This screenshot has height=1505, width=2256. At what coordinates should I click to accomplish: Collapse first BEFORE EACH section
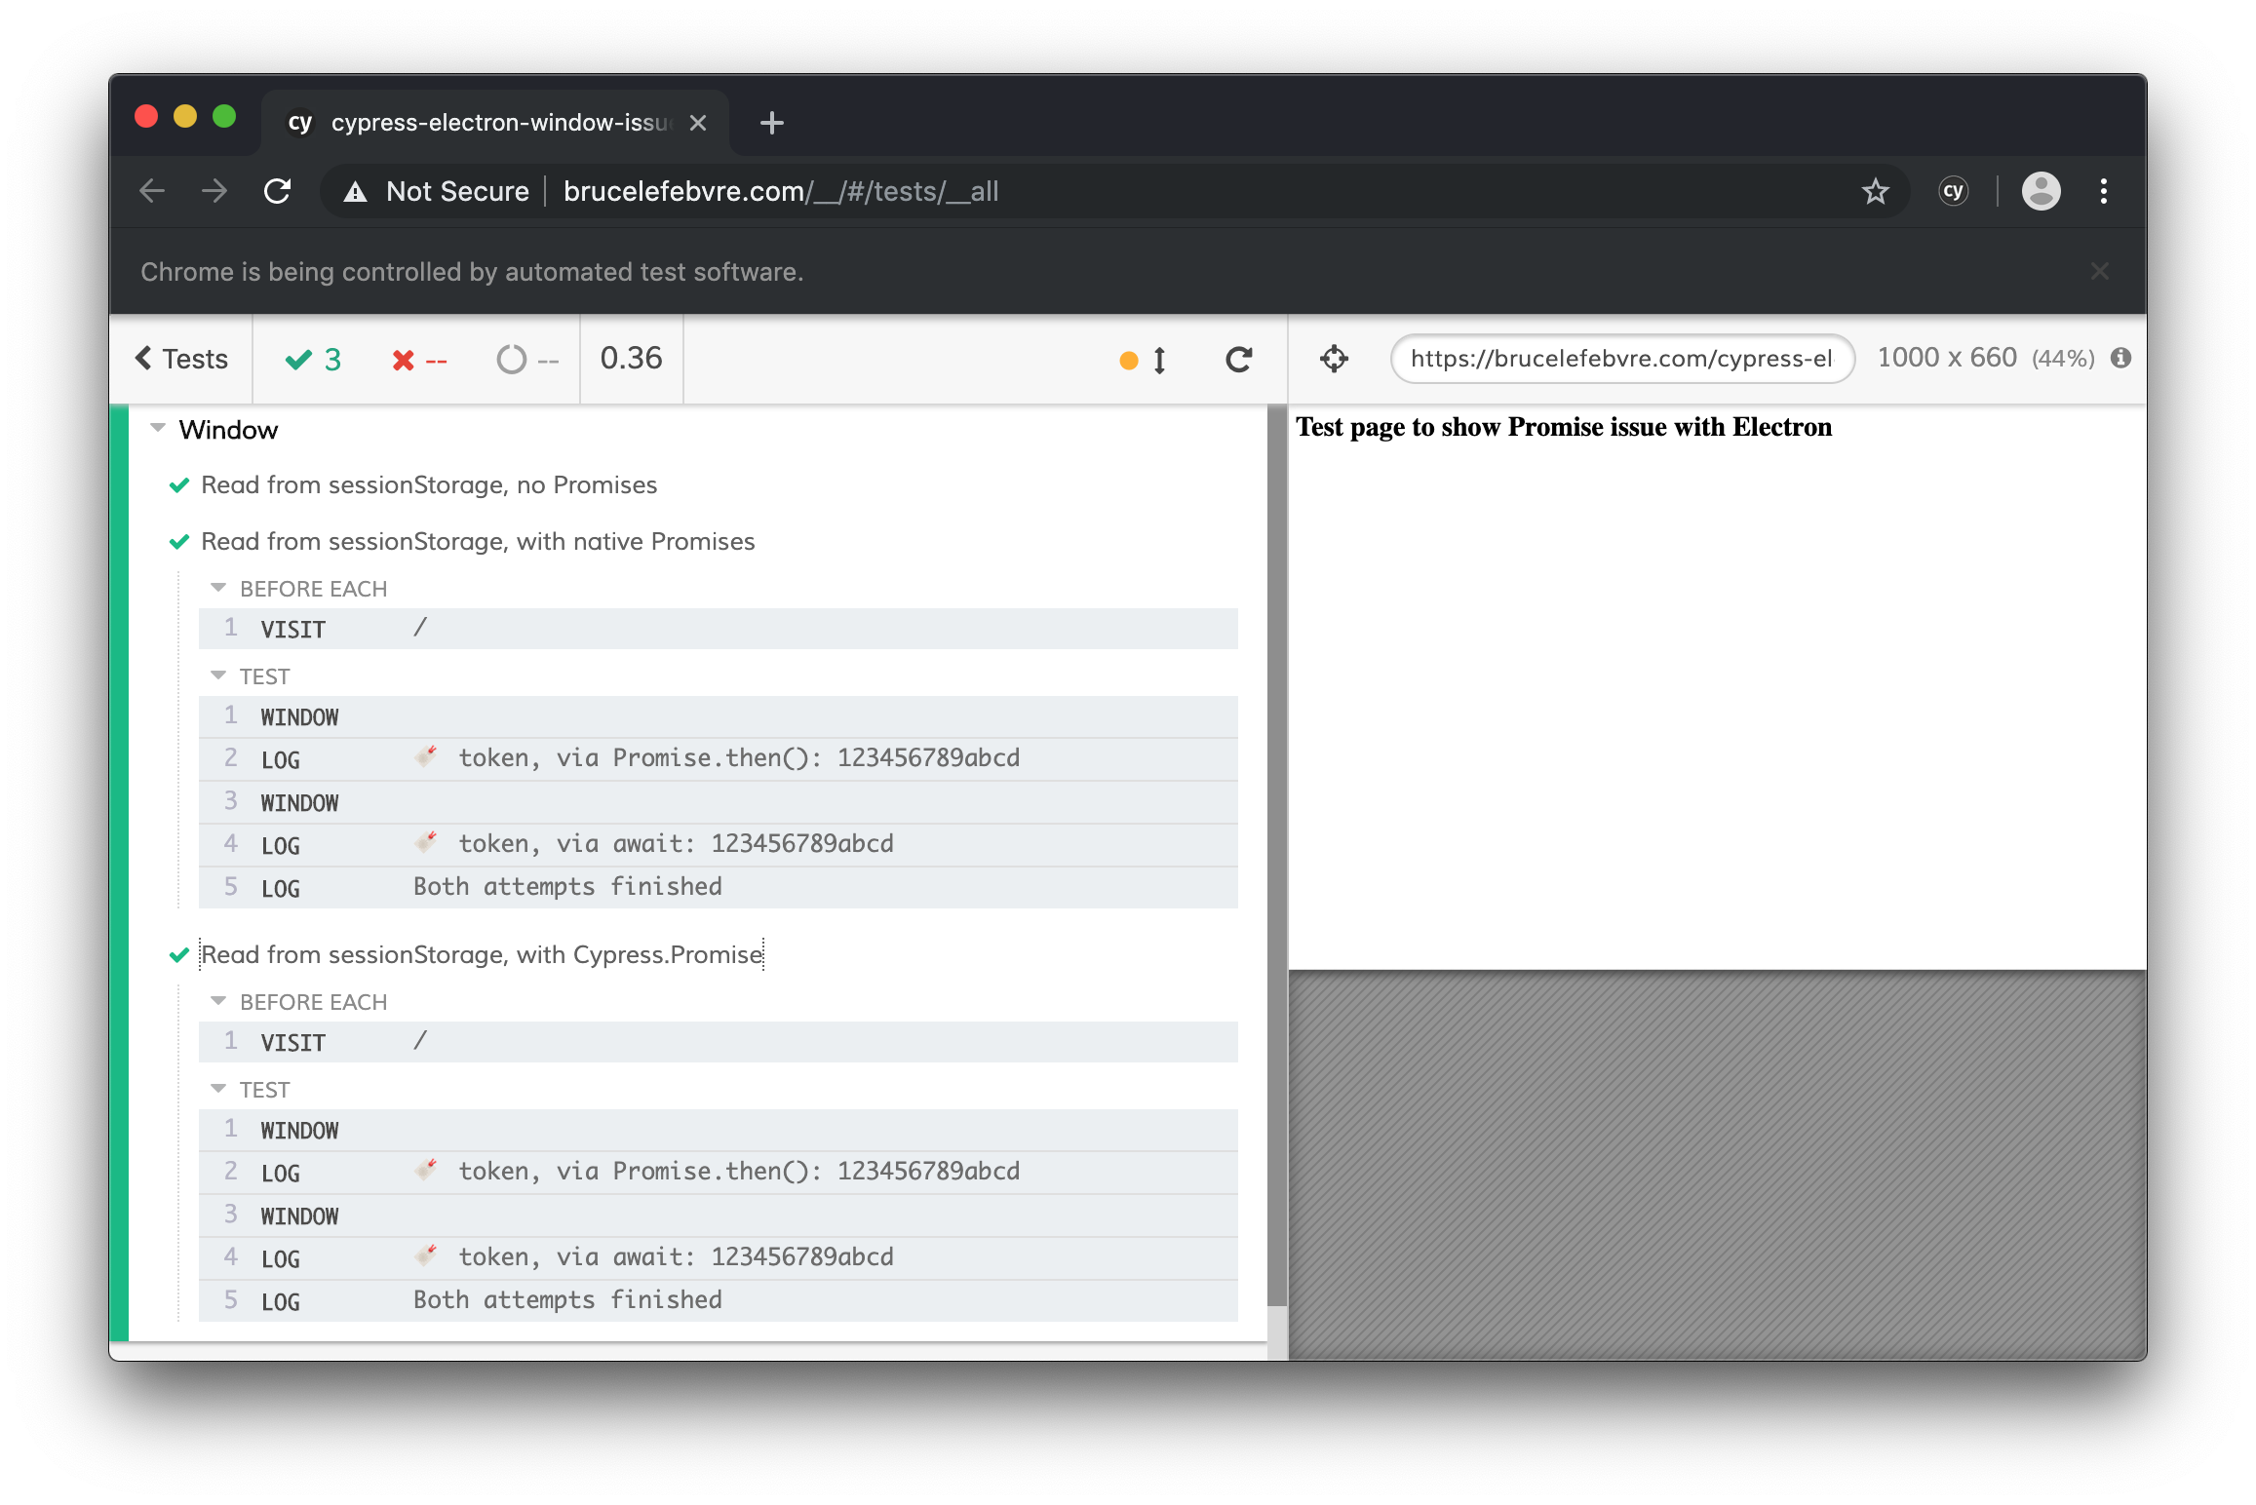point(218,589)
